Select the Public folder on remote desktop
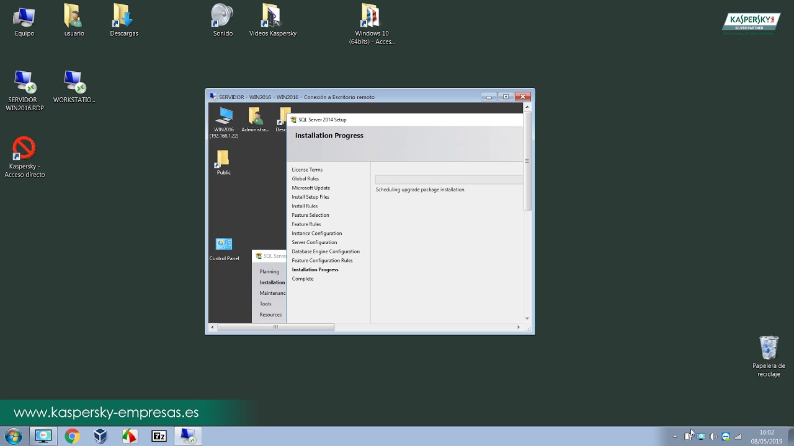This screenshot has width=794, height=446. pos(223,162)
